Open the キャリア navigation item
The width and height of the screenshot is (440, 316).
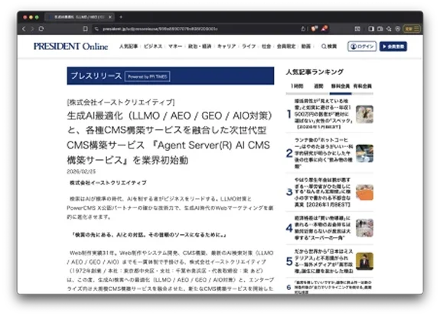(227, 47)
